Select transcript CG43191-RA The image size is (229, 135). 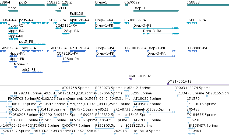pos(59,28)
